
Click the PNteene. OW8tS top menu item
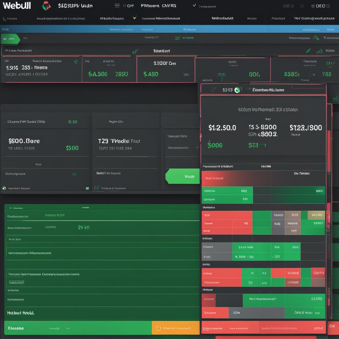tap(159, 6)
